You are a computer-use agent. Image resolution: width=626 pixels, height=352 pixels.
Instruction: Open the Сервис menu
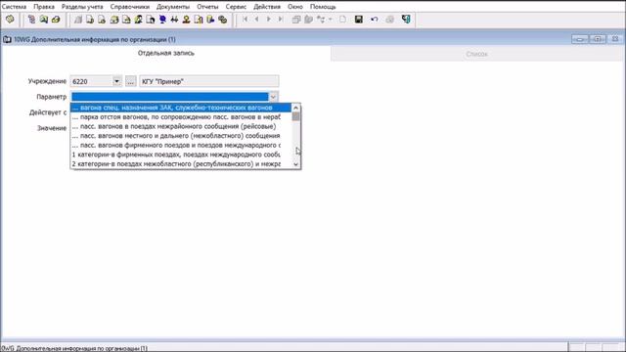[x=236, y=7]
